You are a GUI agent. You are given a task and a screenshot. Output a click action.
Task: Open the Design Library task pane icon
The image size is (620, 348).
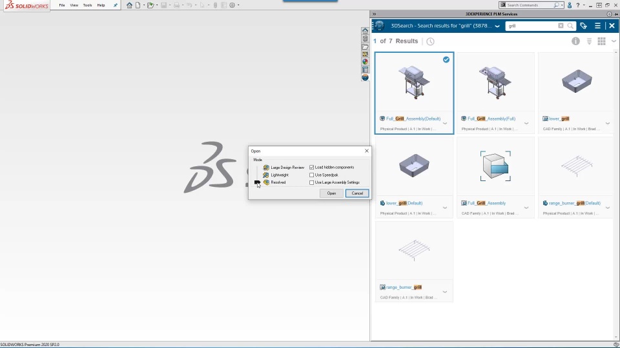365,39
